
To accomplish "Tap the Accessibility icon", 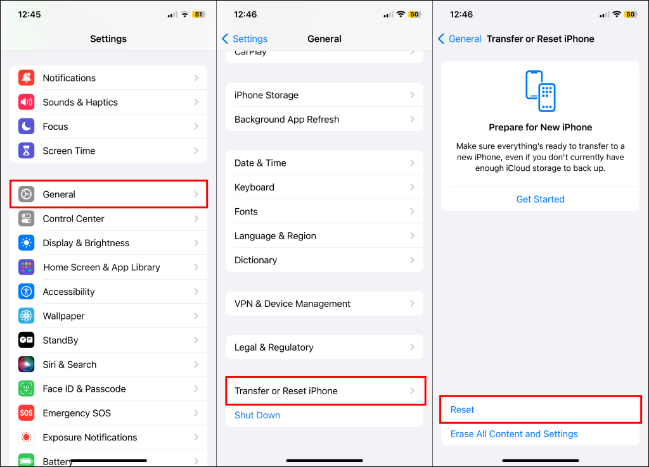I will [x=26, y=292].
